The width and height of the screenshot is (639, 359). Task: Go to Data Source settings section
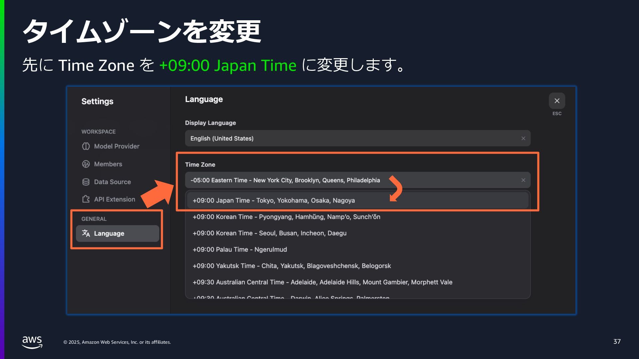[112, 182]
